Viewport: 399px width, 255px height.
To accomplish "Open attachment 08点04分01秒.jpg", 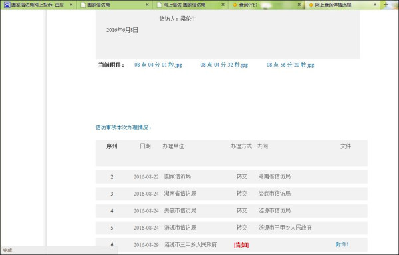I will pyautogui.click(x=158, y=65).
